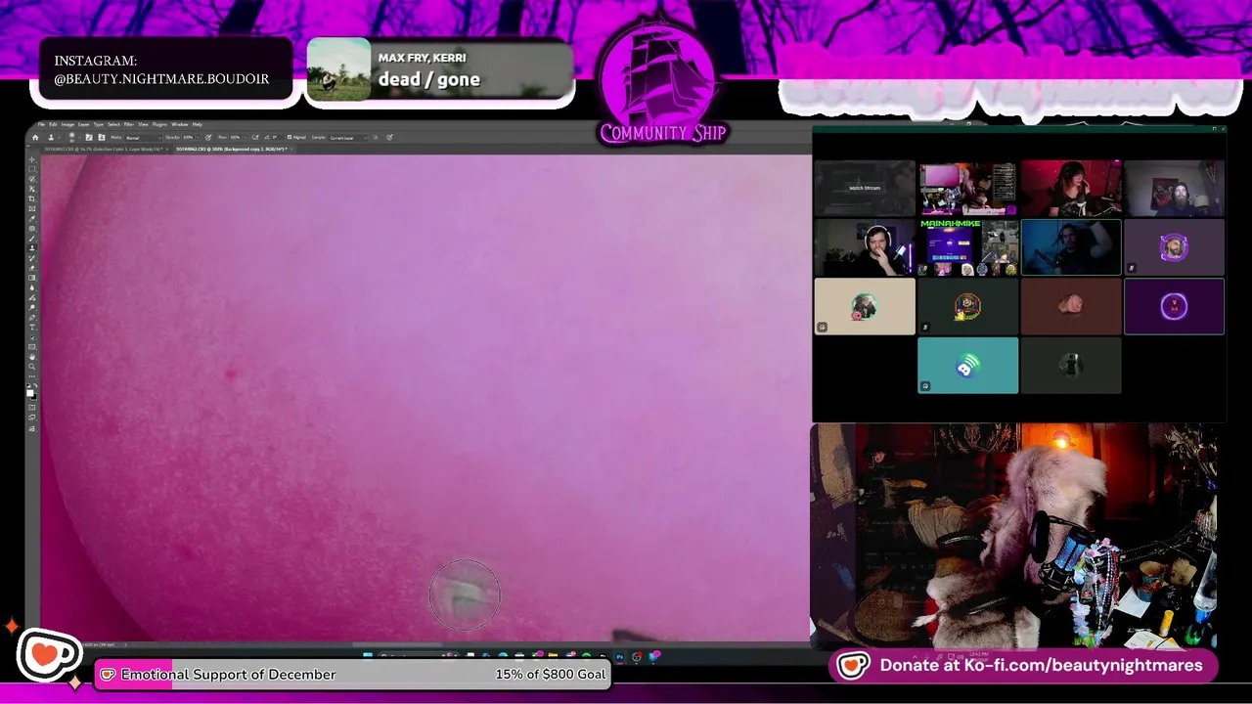The height and width of the screenshot is (704, 1252).
Task: Select the Rectangular Marquee tool
Action: (x=32, y=169)
